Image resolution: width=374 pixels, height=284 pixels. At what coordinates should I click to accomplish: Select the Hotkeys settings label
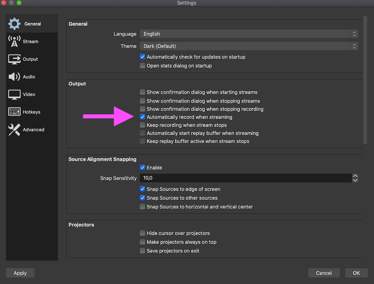coord(31,112)
